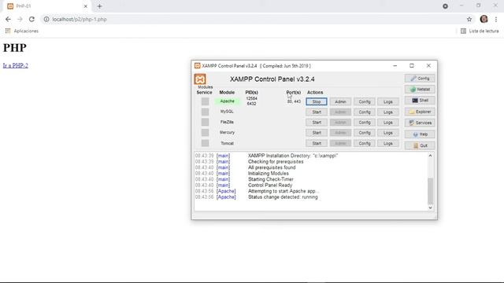The height and width of the screenshot is (283, 504).
Task: Toggle Apache service checkbox
Action: [x=205, y=101]
